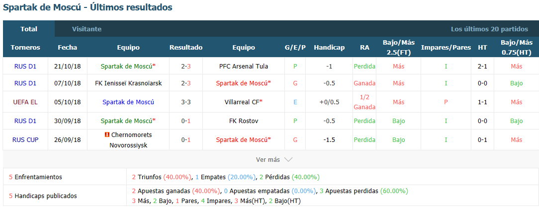Open FK Ienisseï Krasnoïarsk team link
This screenshot has width=539, height=207.
click(x=128, y=83)
